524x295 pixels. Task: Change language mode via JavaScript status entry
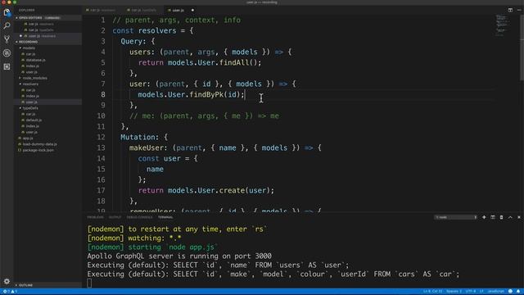coord(495,292)
